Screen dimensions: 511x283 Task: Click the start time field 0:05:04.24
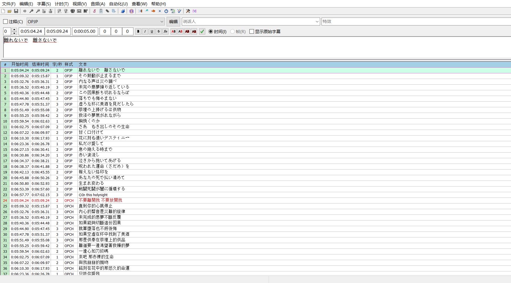[31, 31]
